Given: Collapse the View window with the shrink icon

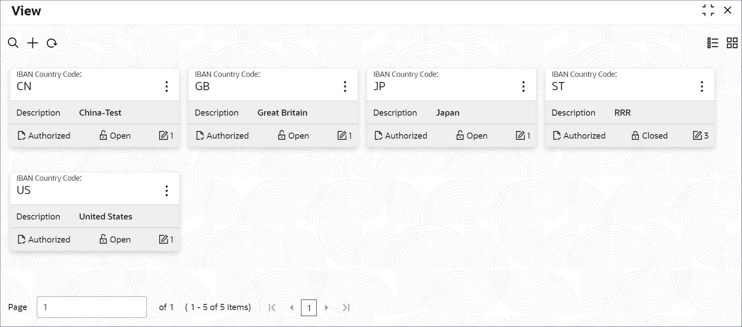Looking at the screenshot, I should (x=708, y=11).
